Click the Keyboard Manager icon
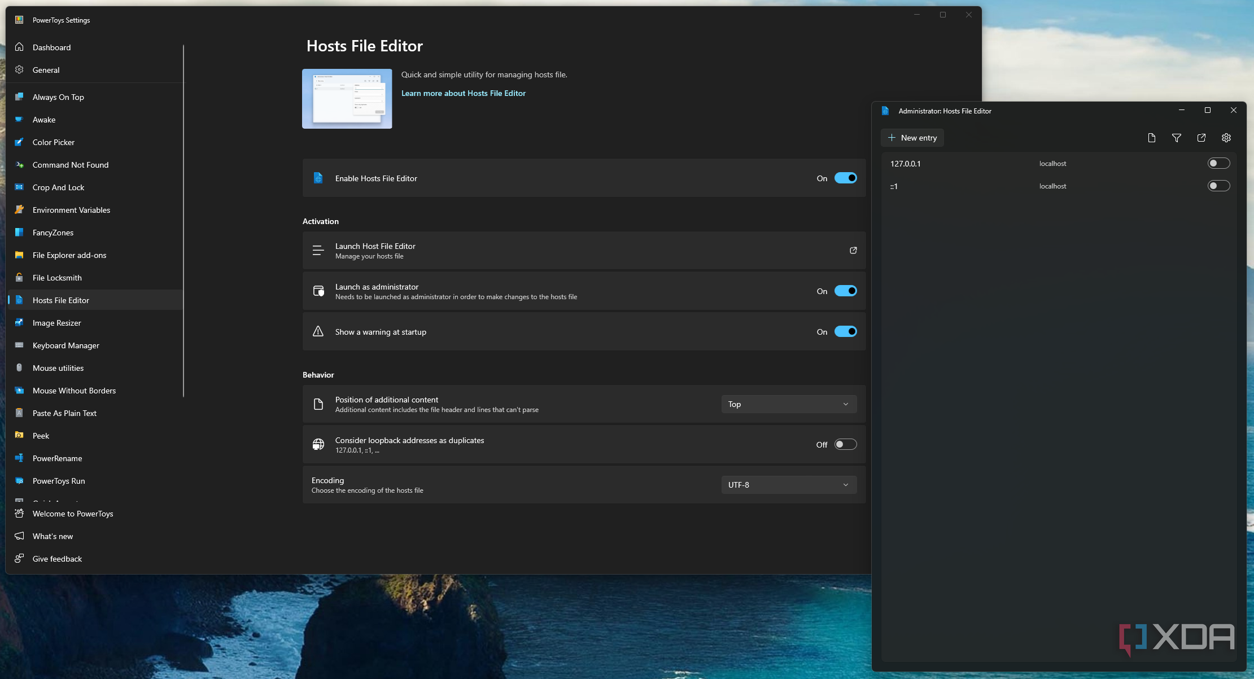 click(19, 345)
